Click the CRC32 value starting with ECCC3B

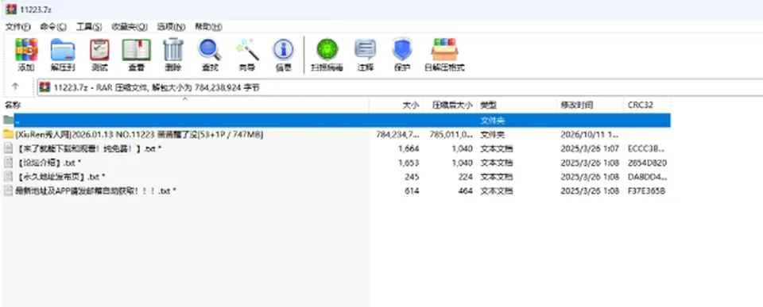click(x=647, y=148)
